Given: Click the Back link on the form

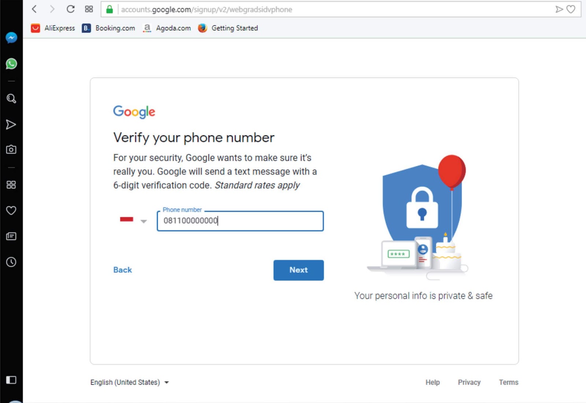Looking at the screenshot, I should coord(122,270).
